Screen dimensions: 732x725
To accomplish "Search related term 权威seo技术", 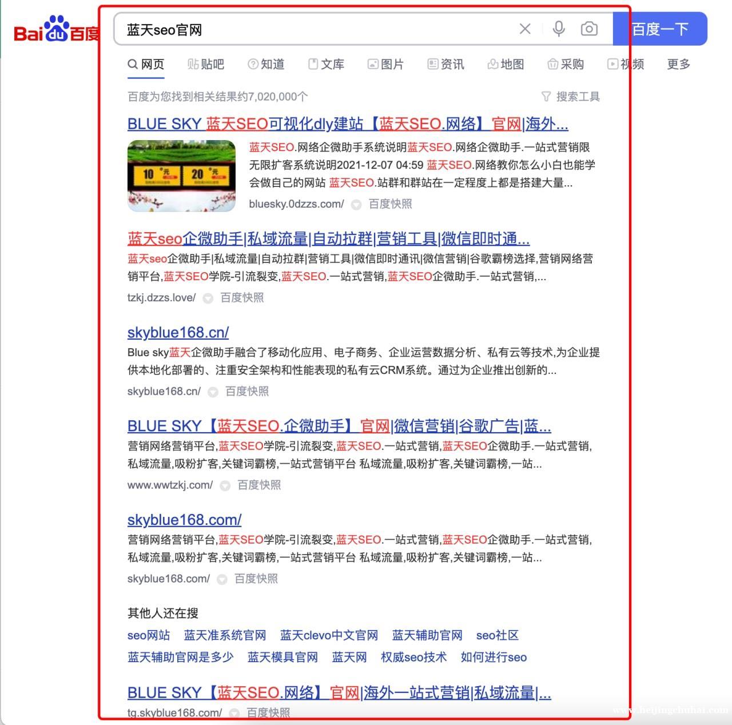I will click(x=413, y=657).
